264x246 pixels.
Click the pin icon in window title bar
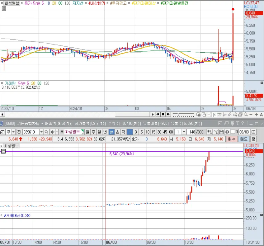232,124
